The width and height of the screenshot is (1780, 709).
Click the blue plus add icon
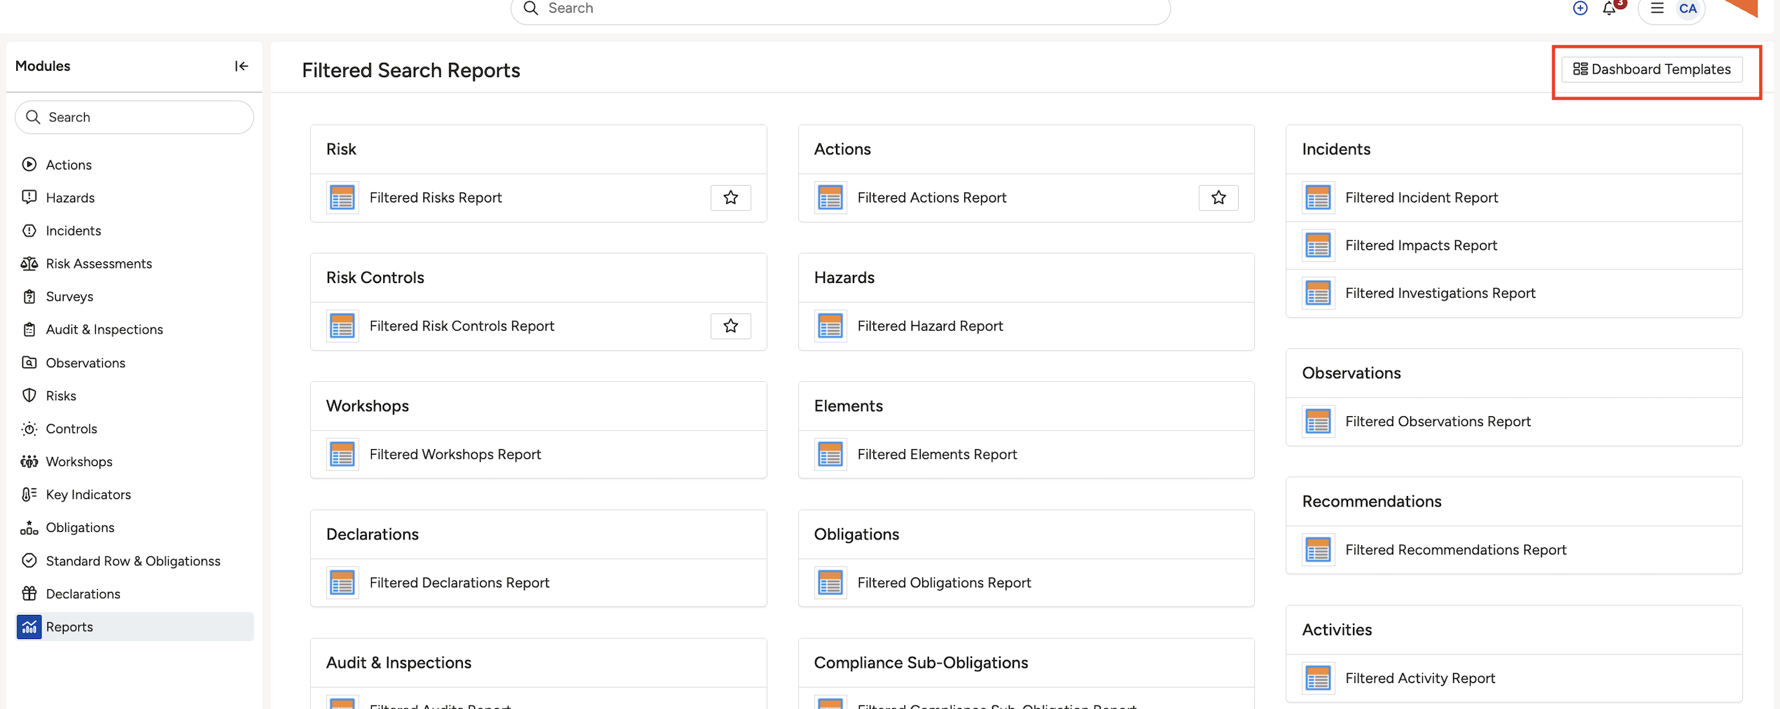click(1580, 8)
